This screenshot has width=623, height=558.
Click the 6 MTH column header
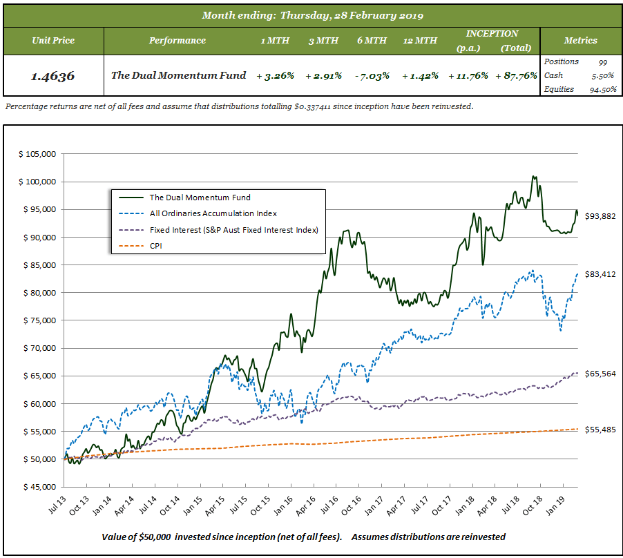click(x=372, y=40)
